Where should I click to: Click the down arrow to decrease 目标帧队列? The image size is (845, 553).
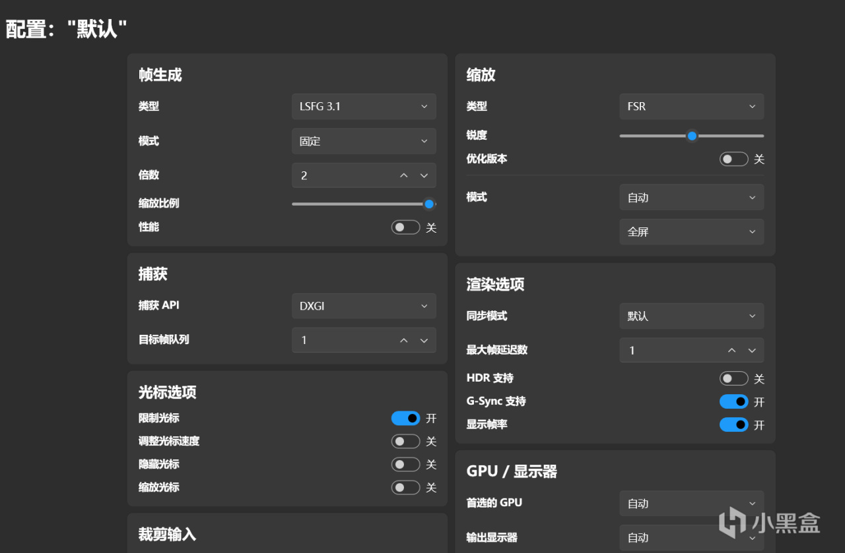tap(424, 339)
